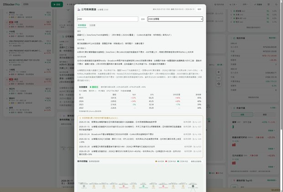Select the dark gray last timeline node
The image size is (283, 192).
click(193, 186)
